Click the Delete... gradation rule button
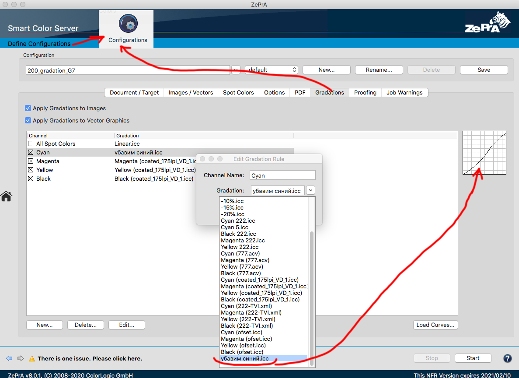The width and height of the screenshot is (519, 378). [86, 325]
